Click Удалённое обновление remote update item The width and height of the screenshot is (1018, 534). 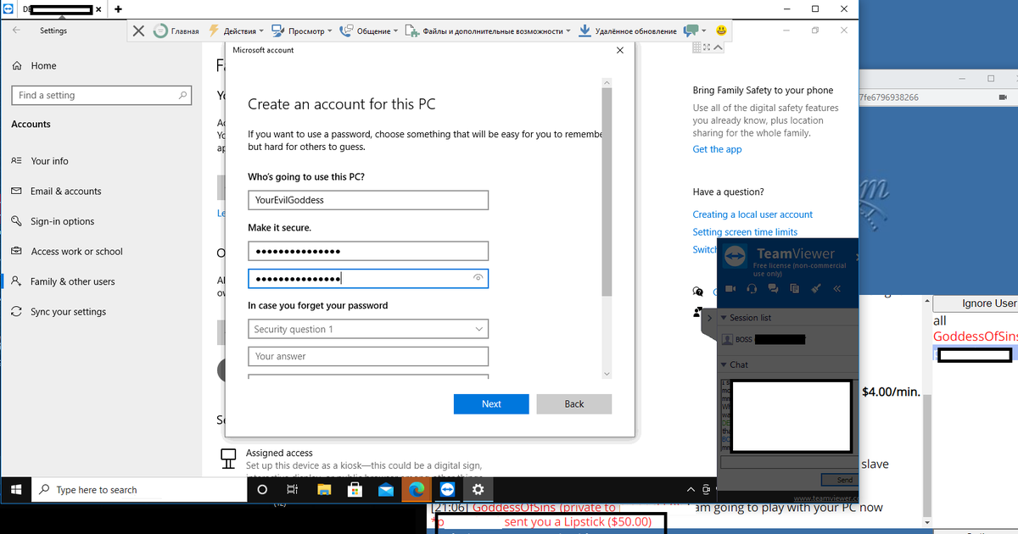(628, 31)
